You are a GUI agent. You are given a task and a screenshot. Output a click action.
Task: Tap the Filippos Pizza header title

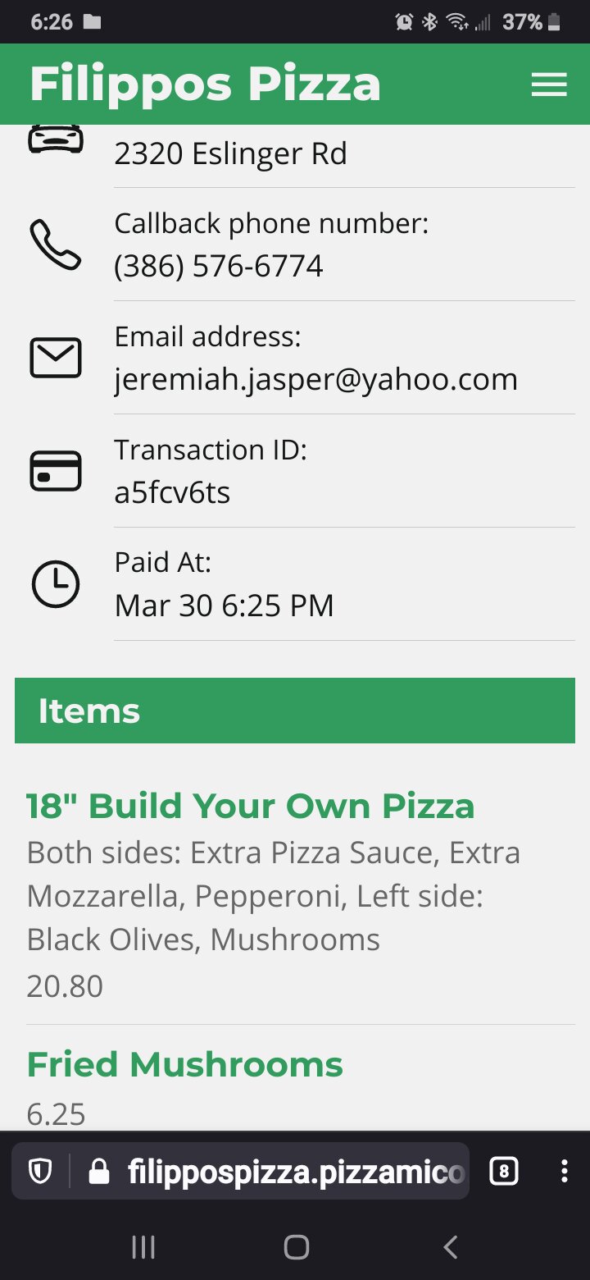(205, 85)
